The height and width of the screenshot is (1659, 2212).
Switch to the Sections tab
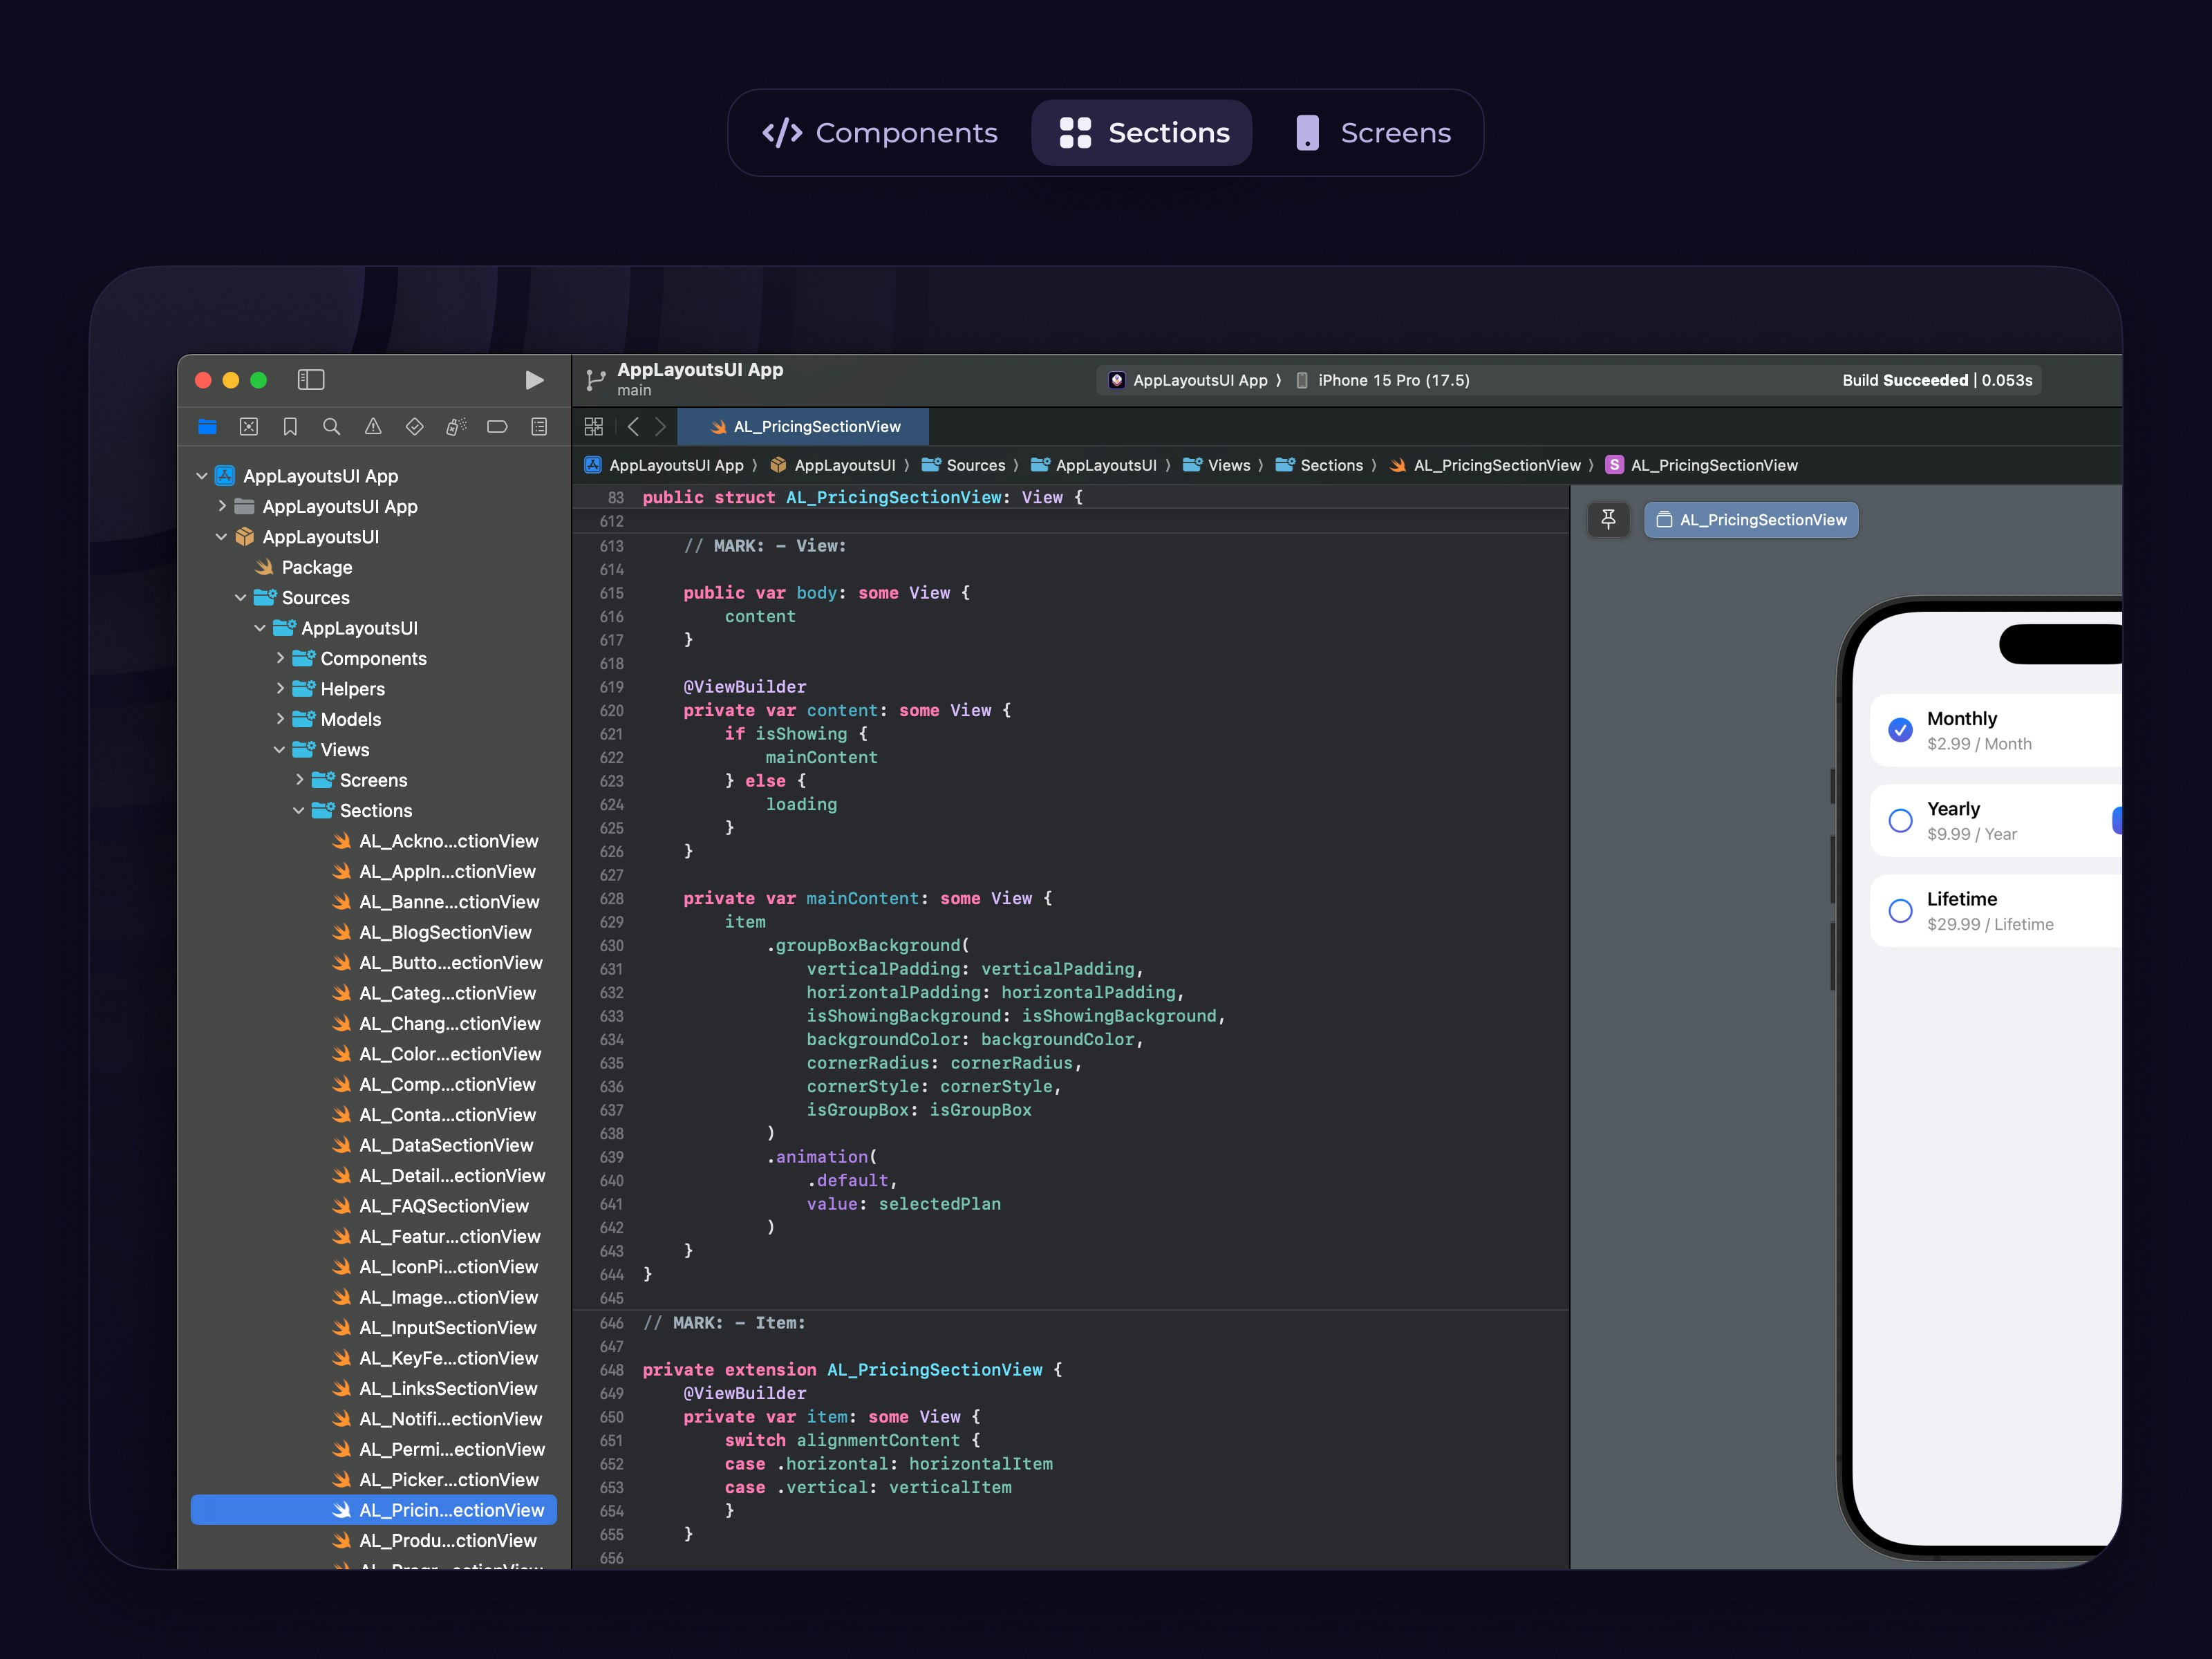point(1142,133)
